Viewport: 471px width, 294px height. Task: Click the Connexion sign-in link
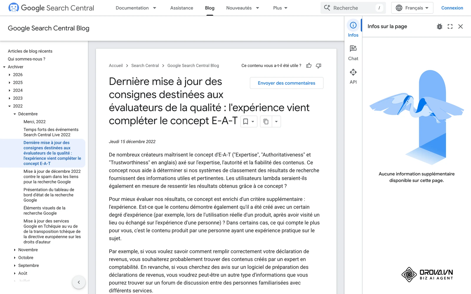click(452, 8)
